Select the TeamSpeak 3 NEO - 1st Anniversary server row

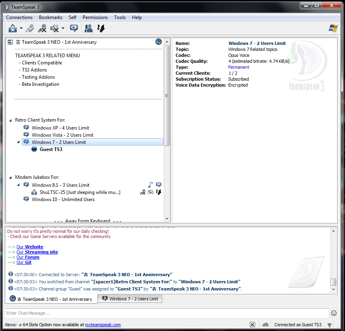pyautogui.click(x=85, y=42)
